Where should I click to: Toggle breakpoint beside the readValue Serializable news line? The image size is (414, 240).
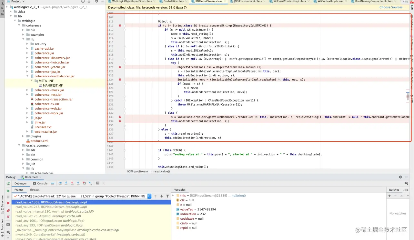120,79
